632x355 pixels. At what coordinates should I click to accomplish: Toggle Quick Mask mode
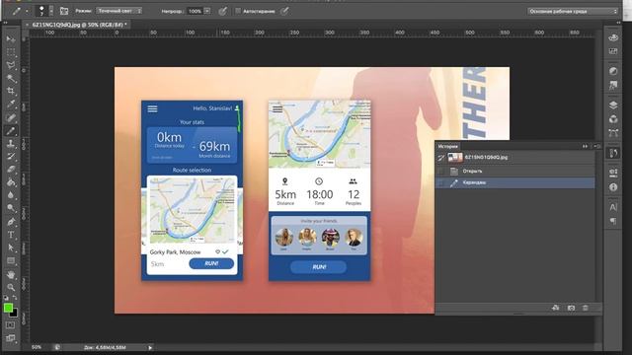tap(11, 325)
